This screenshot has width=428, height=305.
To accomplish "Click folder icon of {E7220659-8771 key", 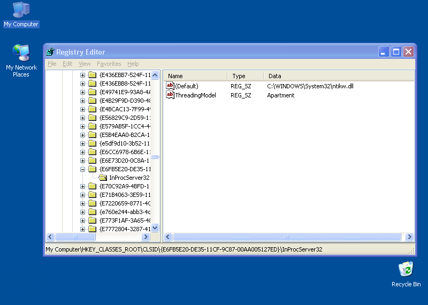I will point(92,203).
